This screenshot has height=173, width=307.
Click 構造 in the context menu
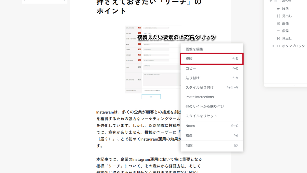pos(189,135)
